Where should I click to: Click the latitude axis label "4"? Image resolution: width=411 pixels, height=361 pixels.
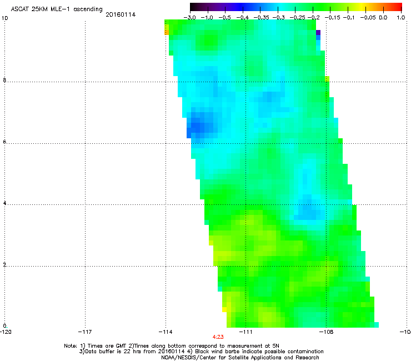(x=4, y=203)
